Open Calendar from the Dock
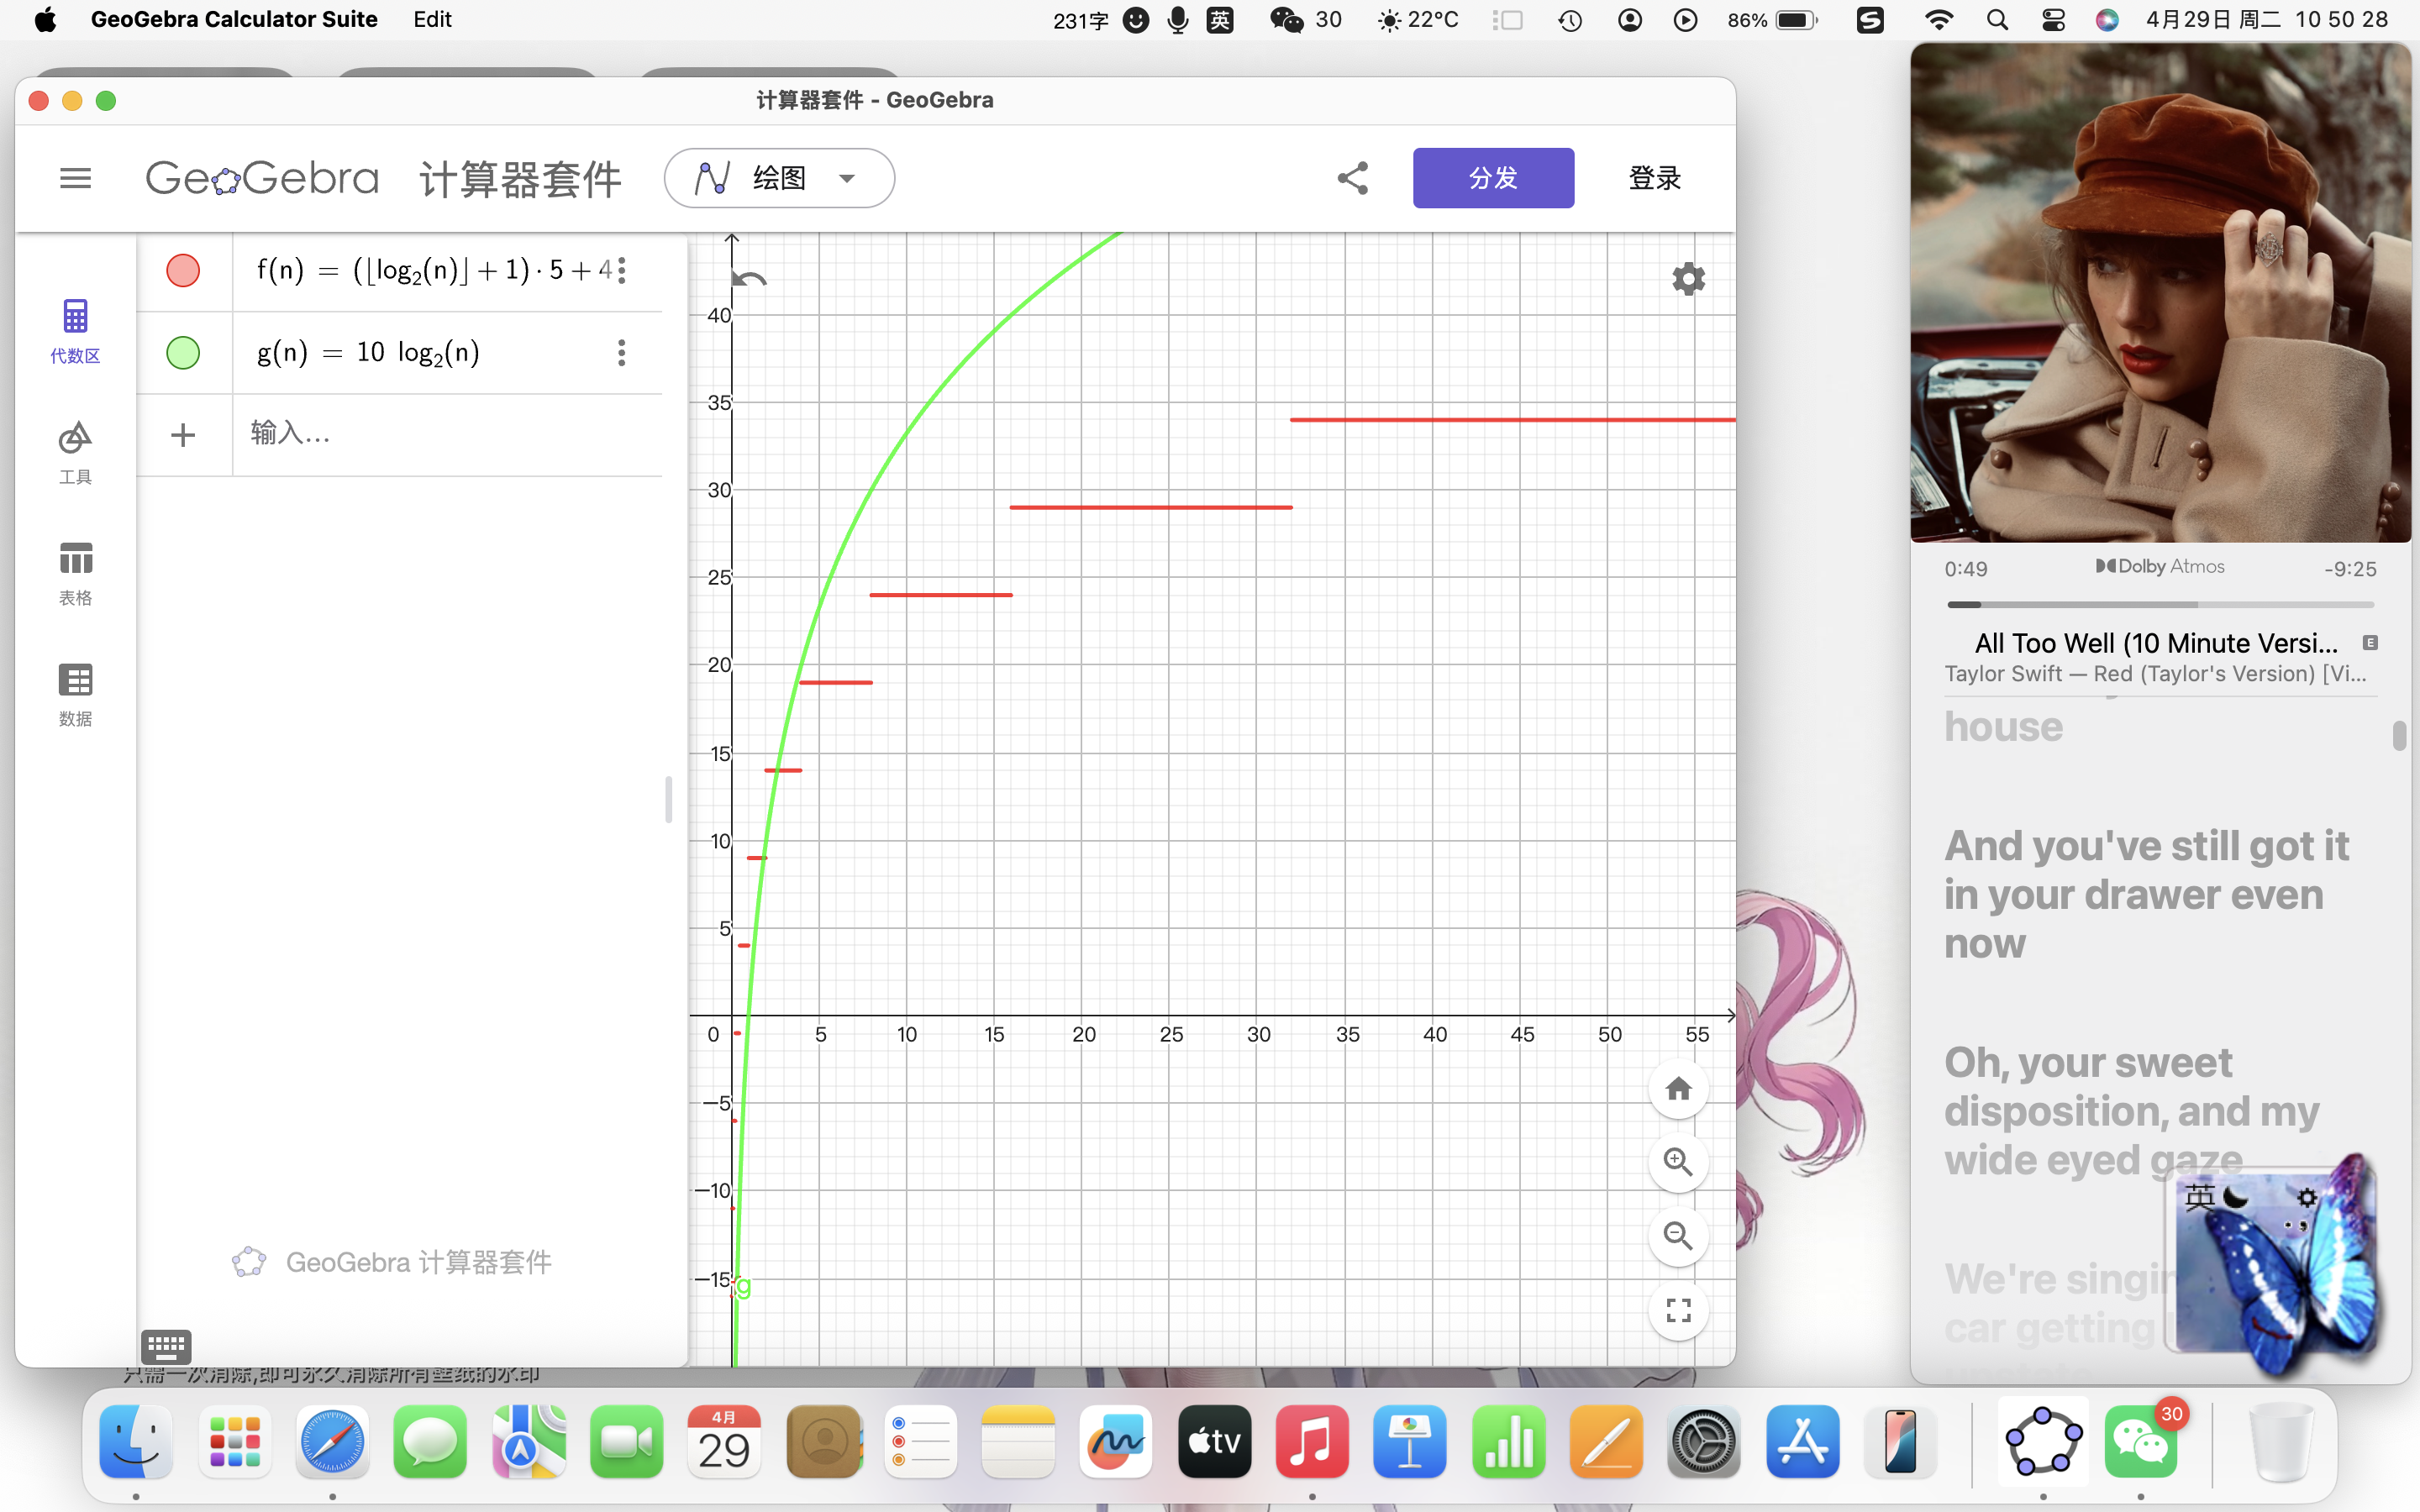 pos(724,1442)
